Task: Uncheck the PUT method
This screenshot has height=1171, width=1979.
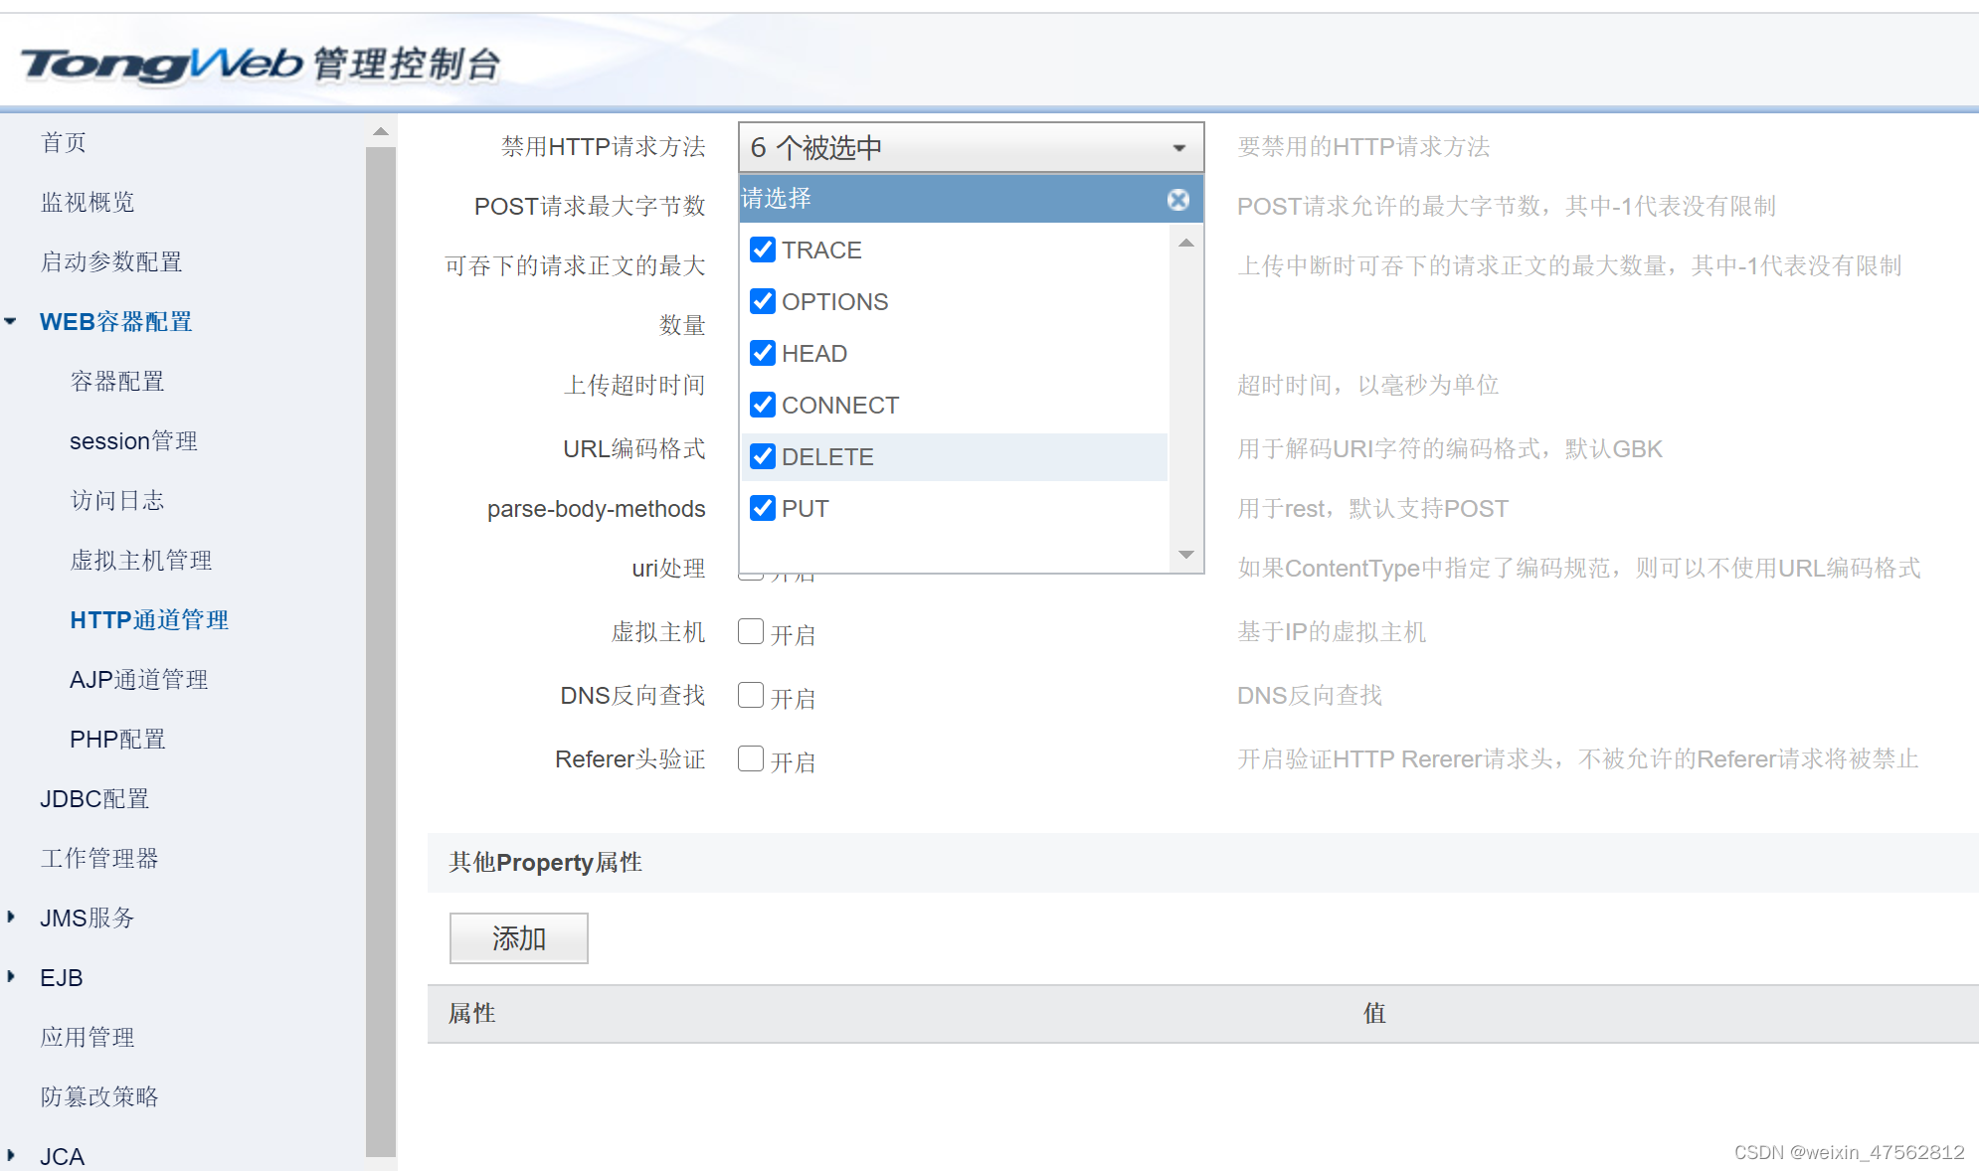Action: pos(763,508)
